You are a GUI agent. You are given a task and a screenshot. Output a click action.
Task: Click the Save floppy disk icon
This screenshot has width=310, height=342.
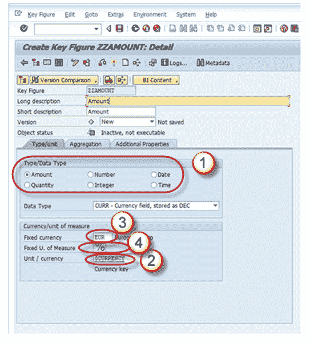tap(119, 29)
